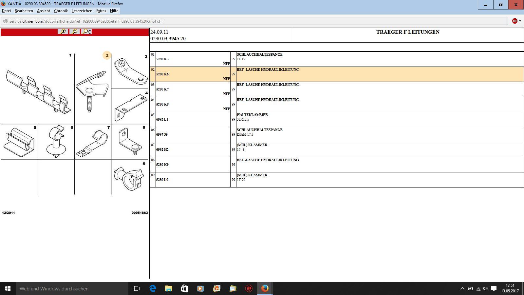Show hidden system tray icons

point(462,288)
